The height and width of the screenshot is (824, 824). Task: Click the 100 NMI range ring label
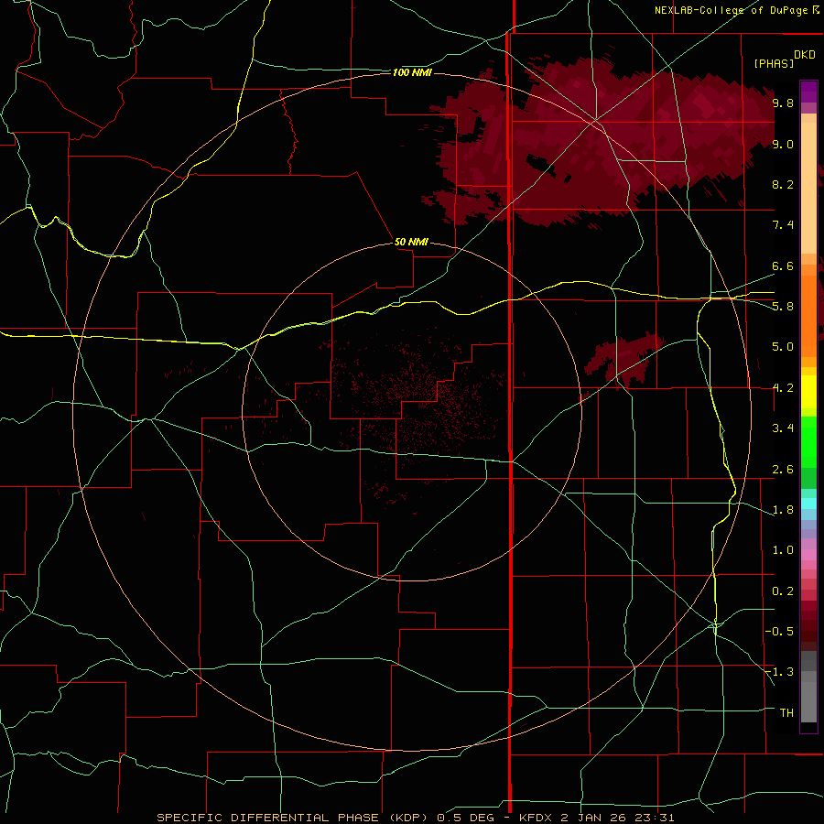pyautogui.click(x=412, y=72)
